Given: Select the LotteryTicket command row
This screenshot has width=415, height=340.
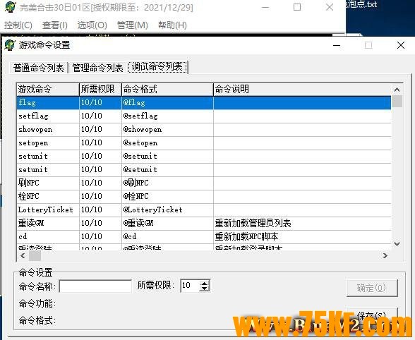Looking at the screenshot, I should (x=204, y=210).
